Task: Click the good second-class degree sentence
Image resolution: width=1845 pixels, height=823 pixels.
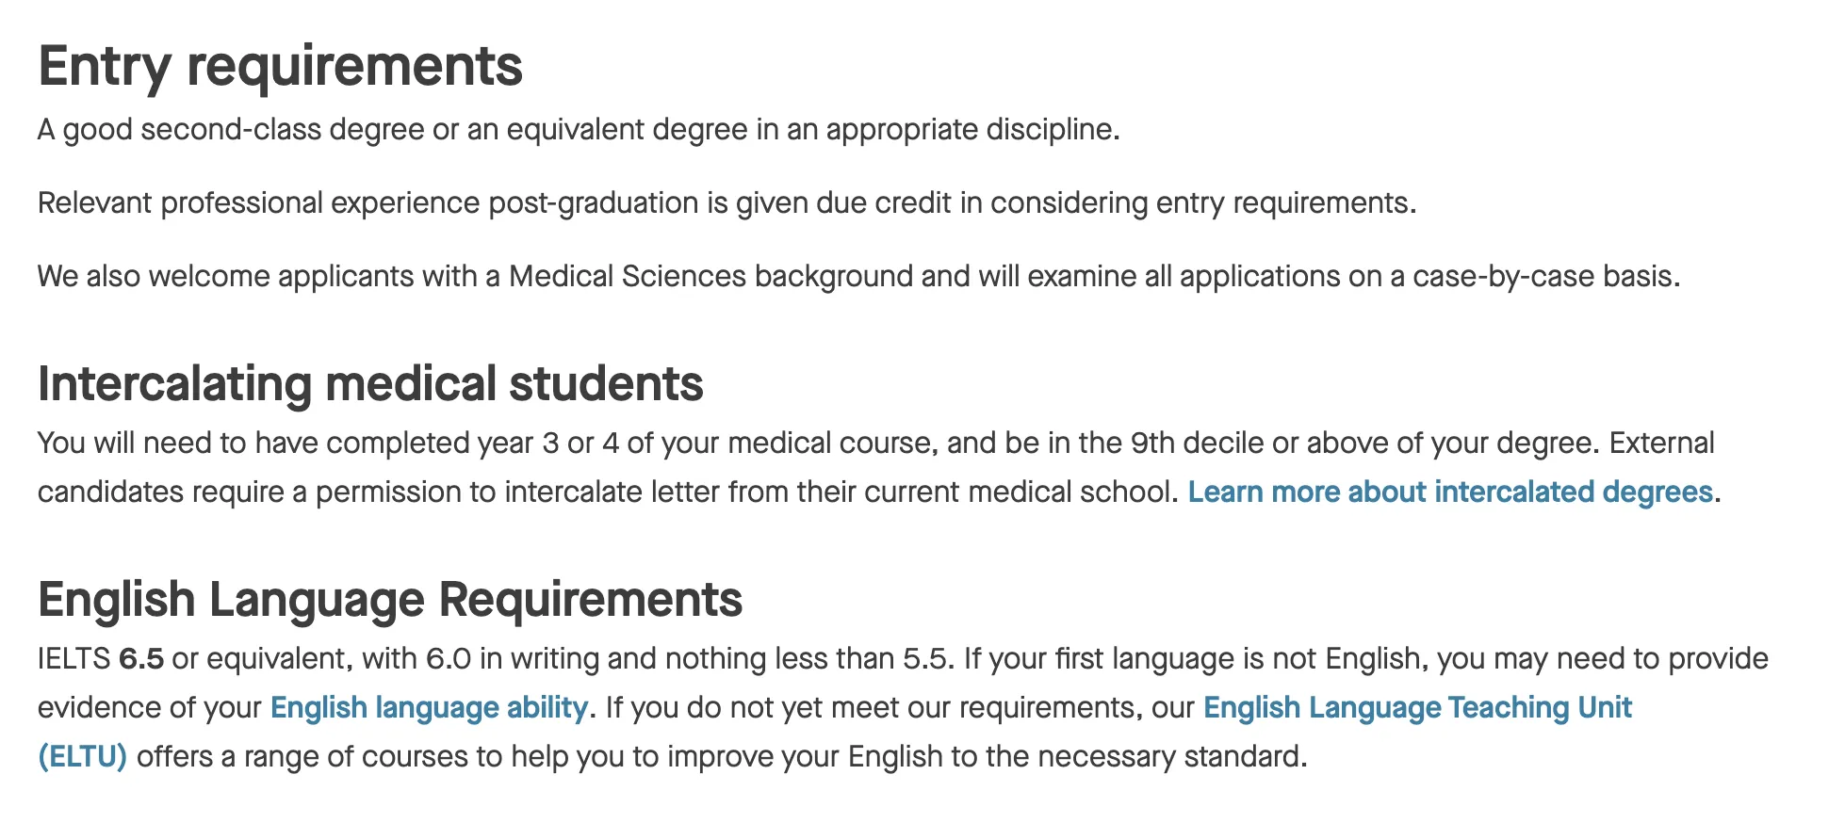Action: (579, 129)
